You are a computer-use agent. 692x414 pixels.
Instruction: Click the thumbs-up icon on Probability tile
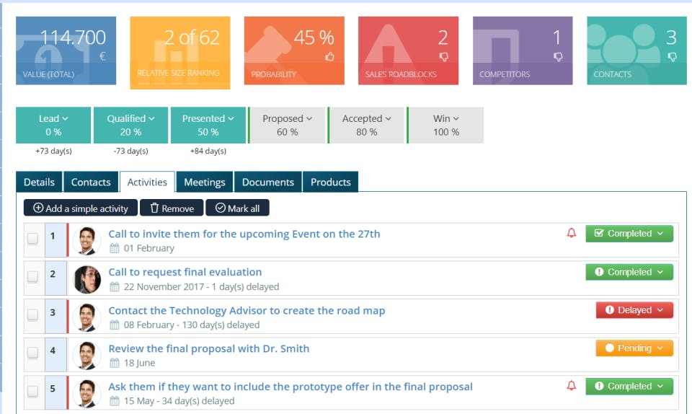[x=329, y=56]
